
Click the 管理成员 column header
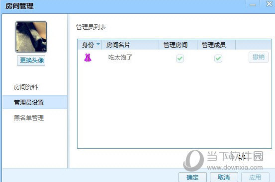[x=216, y=45]
